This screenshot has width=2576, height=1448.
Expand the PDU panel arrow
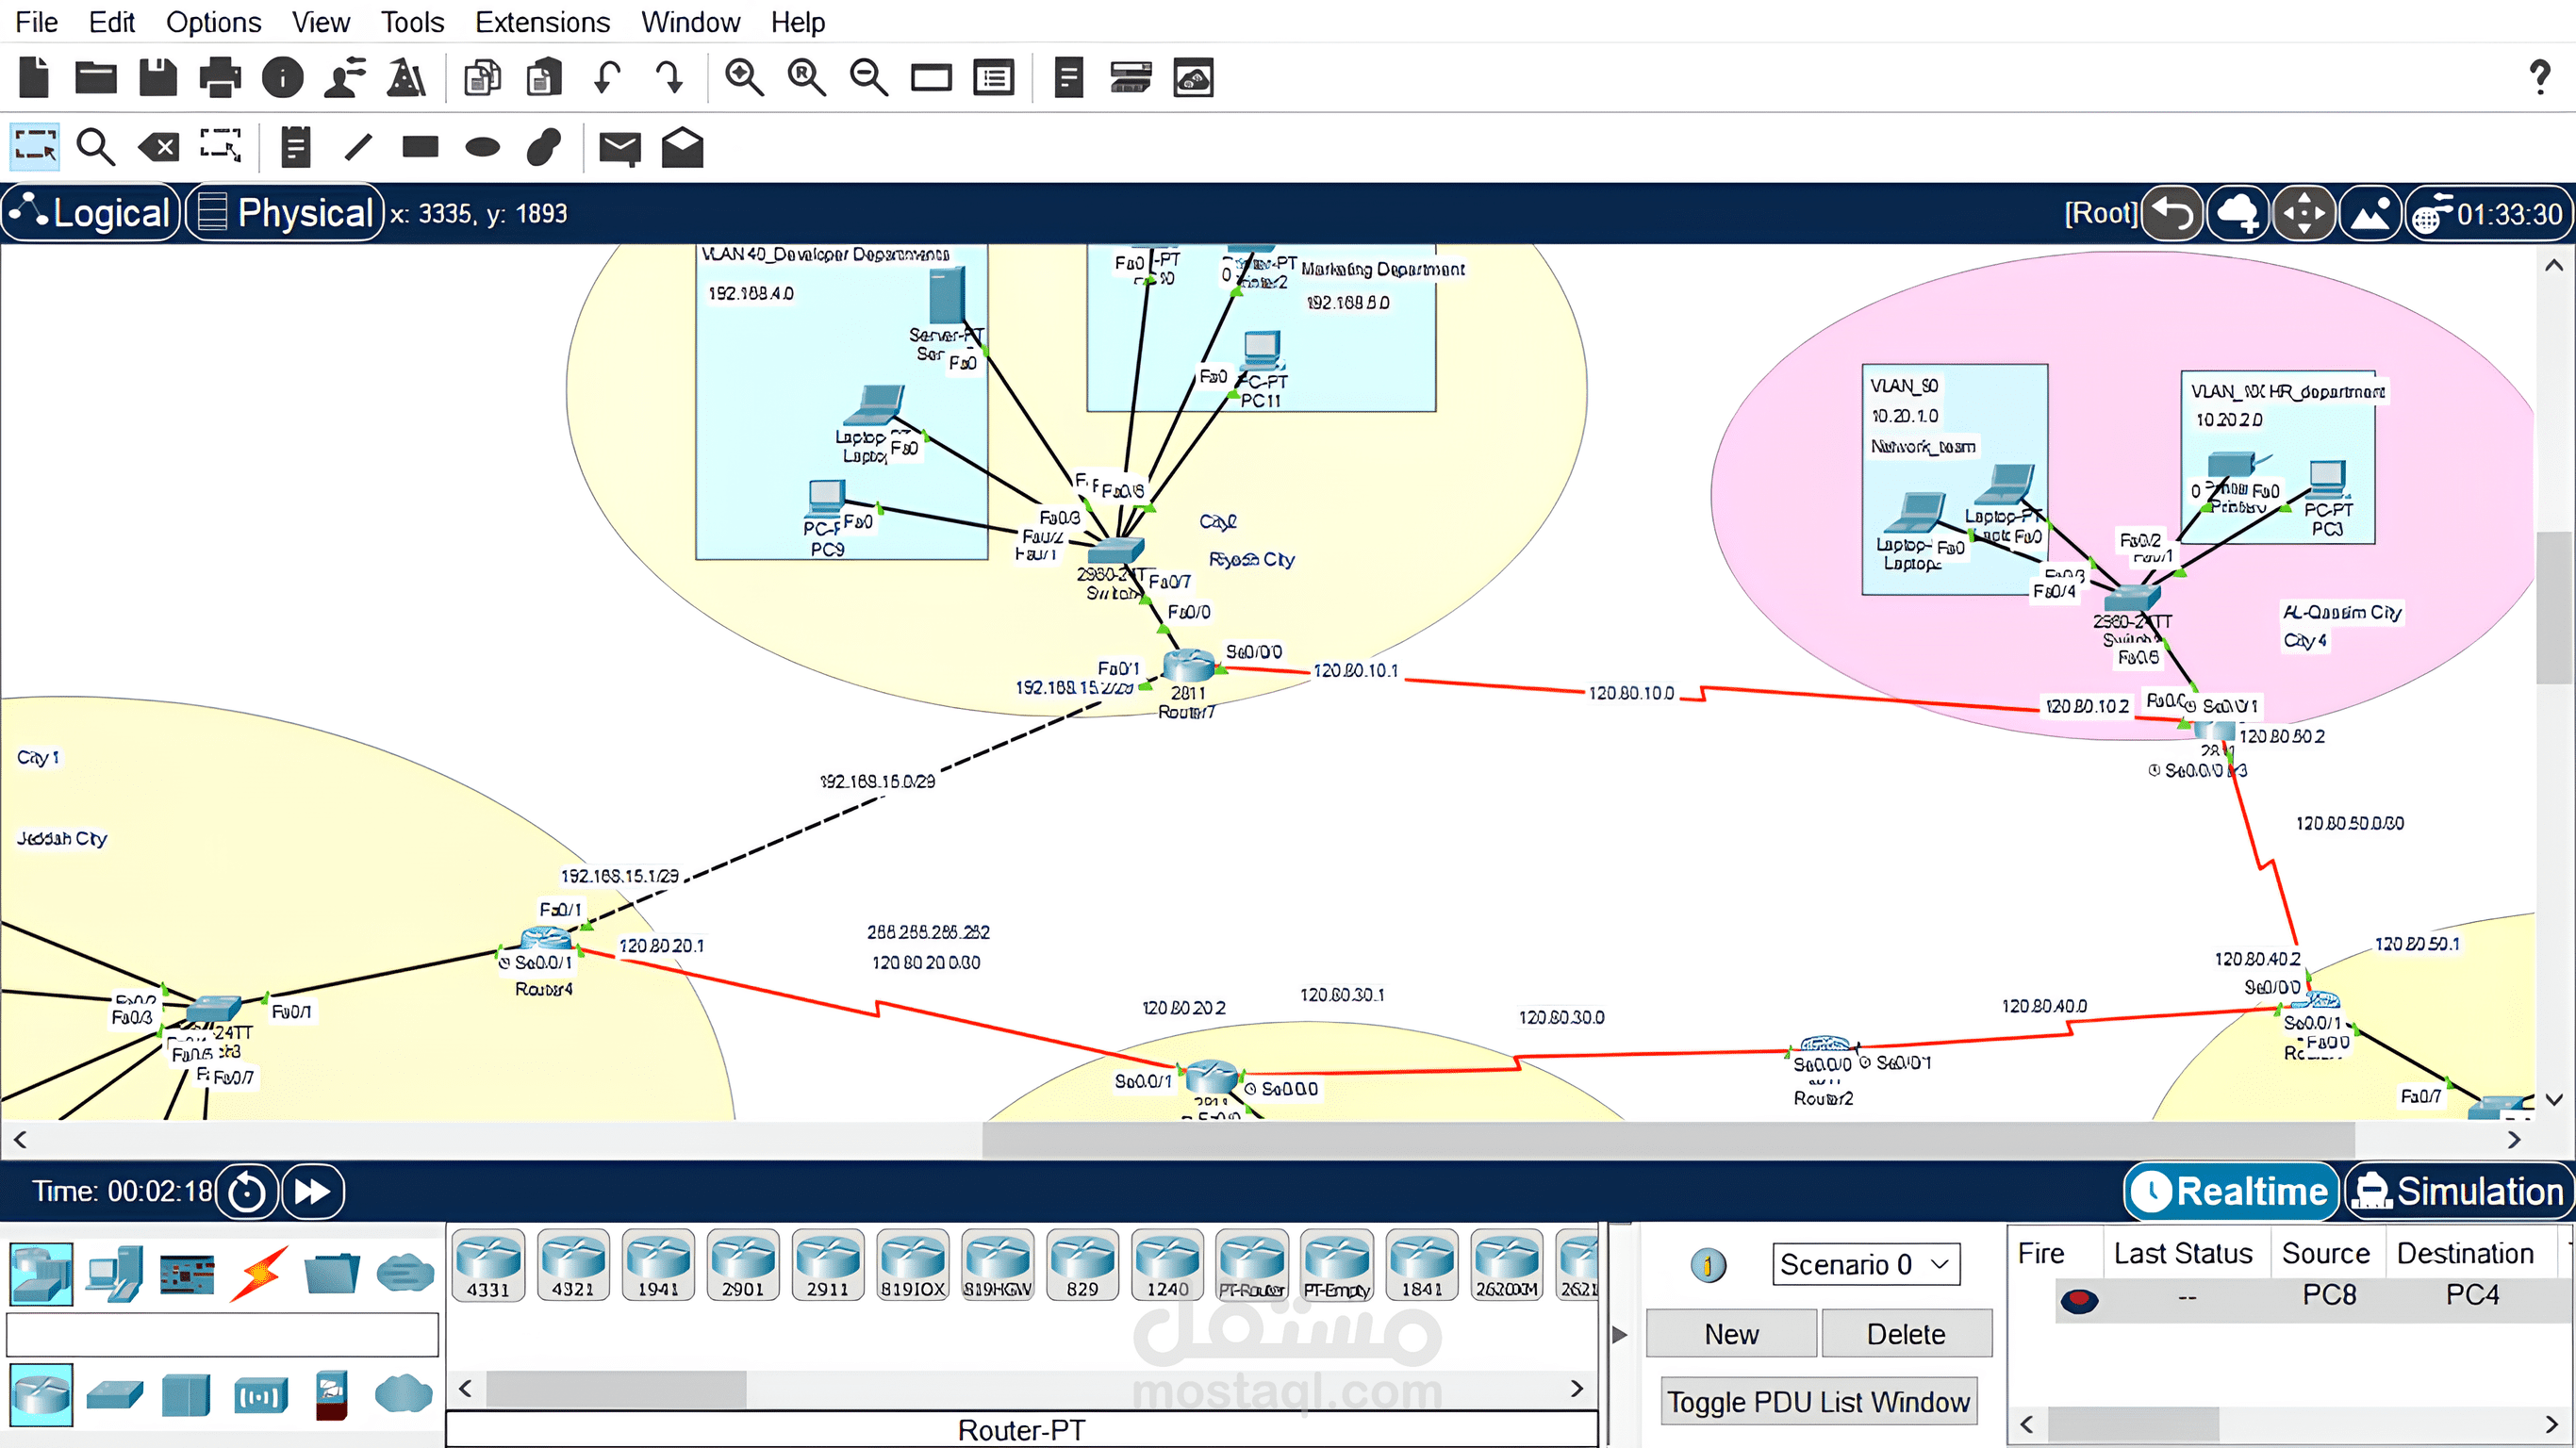[1620, 1333]
